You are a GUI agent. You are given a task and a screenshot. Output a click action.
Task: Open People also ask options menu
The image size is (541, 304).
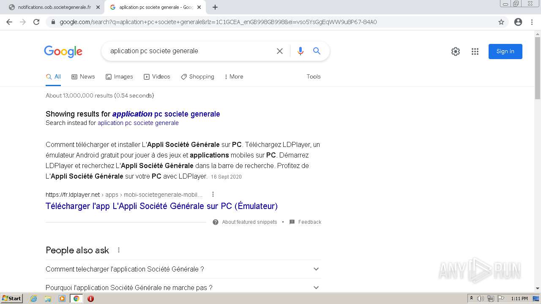click(x=119, y=250)
